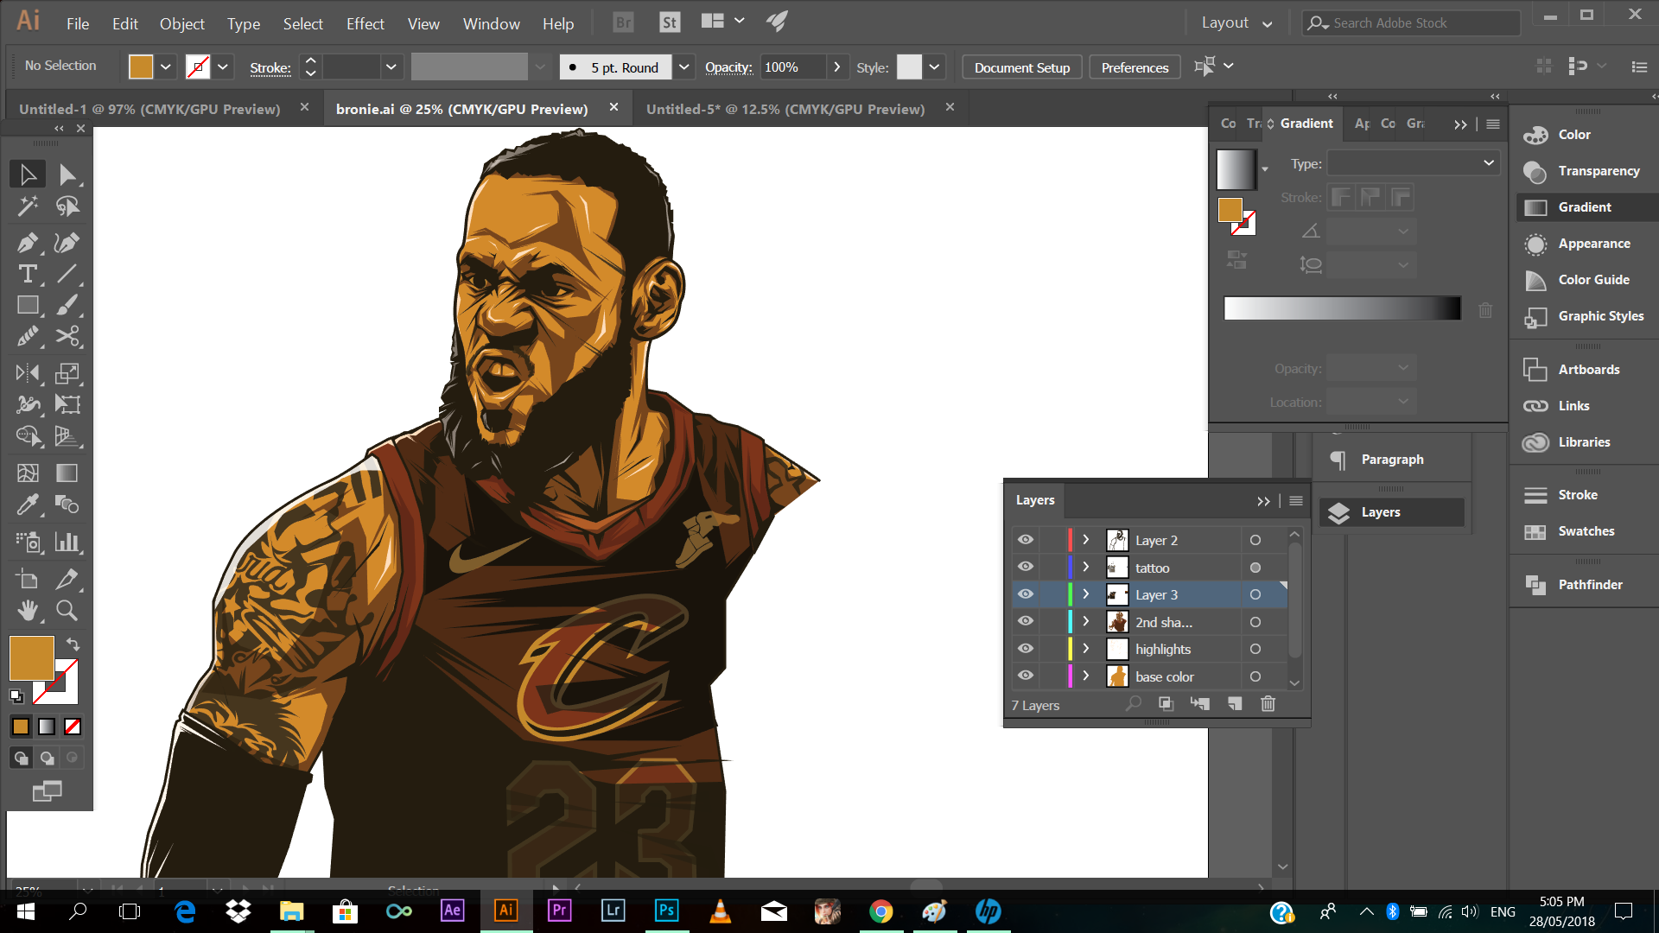Select the Pen tool
This screenshot has height=933, width=1659.
click(28, 243)
